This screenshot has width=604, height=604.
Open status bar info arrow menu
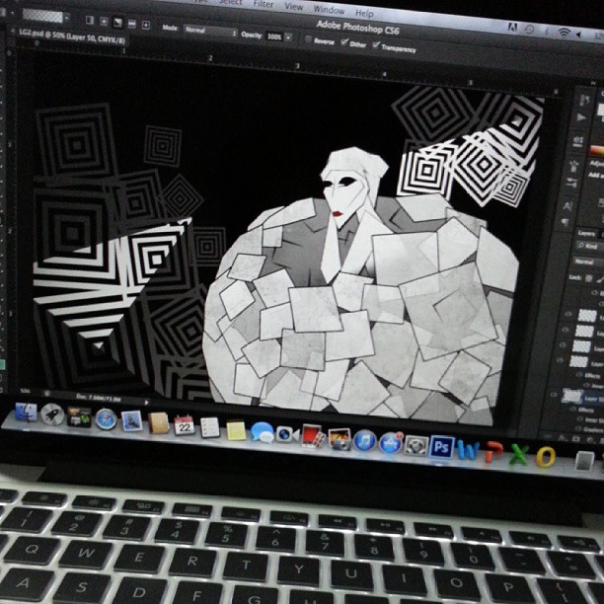click(146, 403)
